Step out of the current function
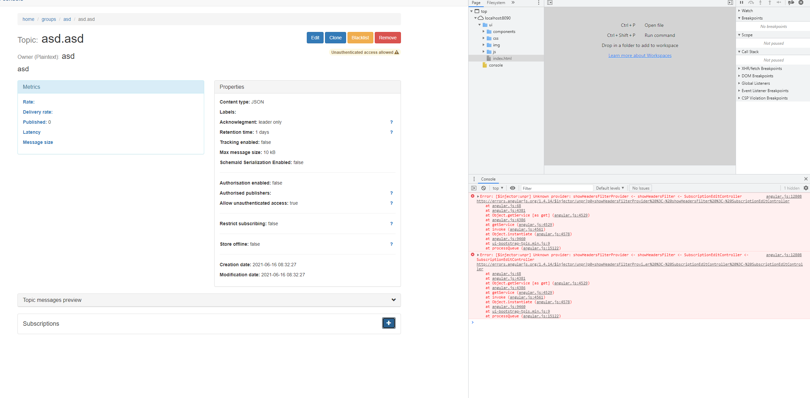 (x=770, y=3)
